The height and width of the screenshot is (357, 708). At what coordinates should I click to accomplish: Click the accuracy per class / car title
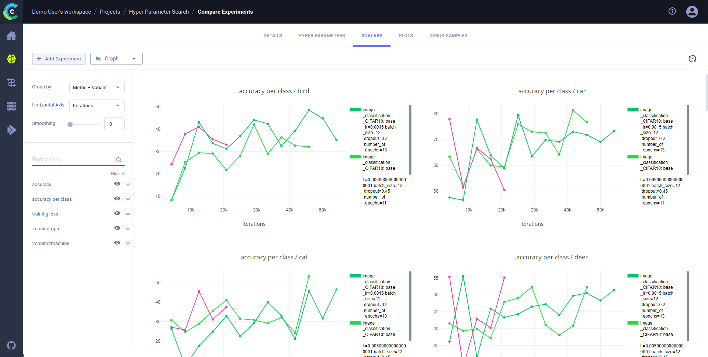point(552,91)
